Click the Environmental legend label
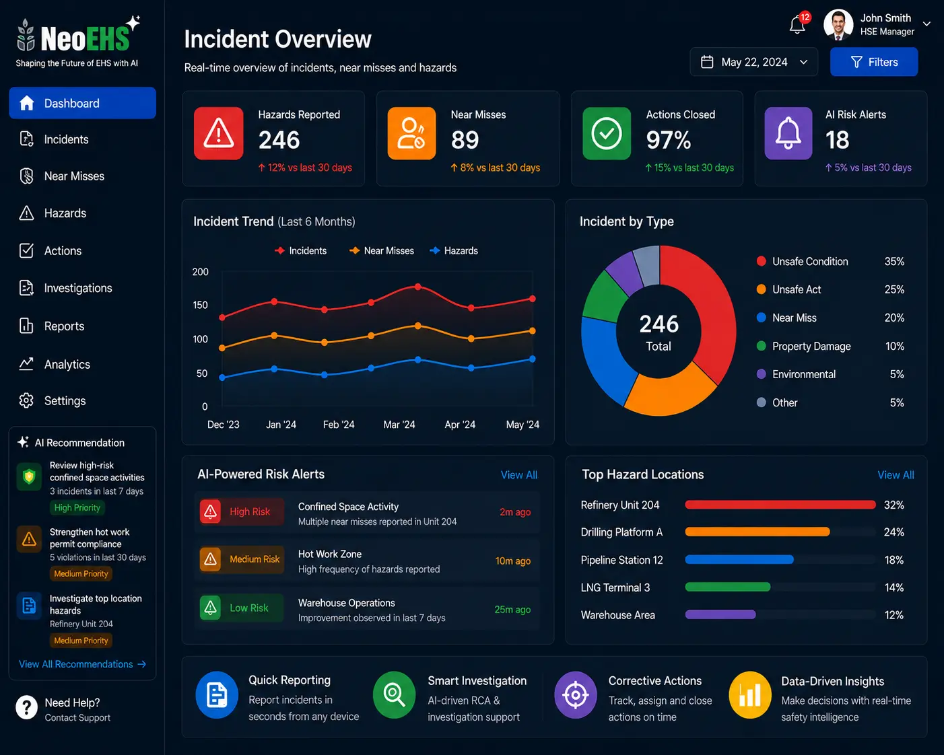 click(804, 374)
